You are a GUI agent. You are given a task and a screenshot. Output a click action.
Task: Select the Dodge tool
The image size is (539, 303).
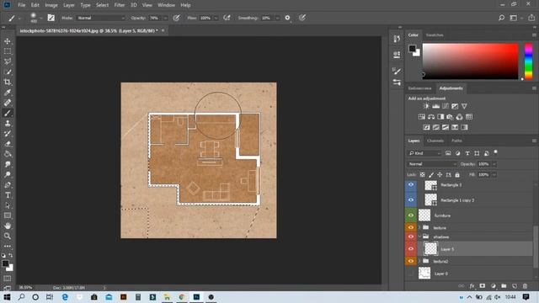(8, 174)
